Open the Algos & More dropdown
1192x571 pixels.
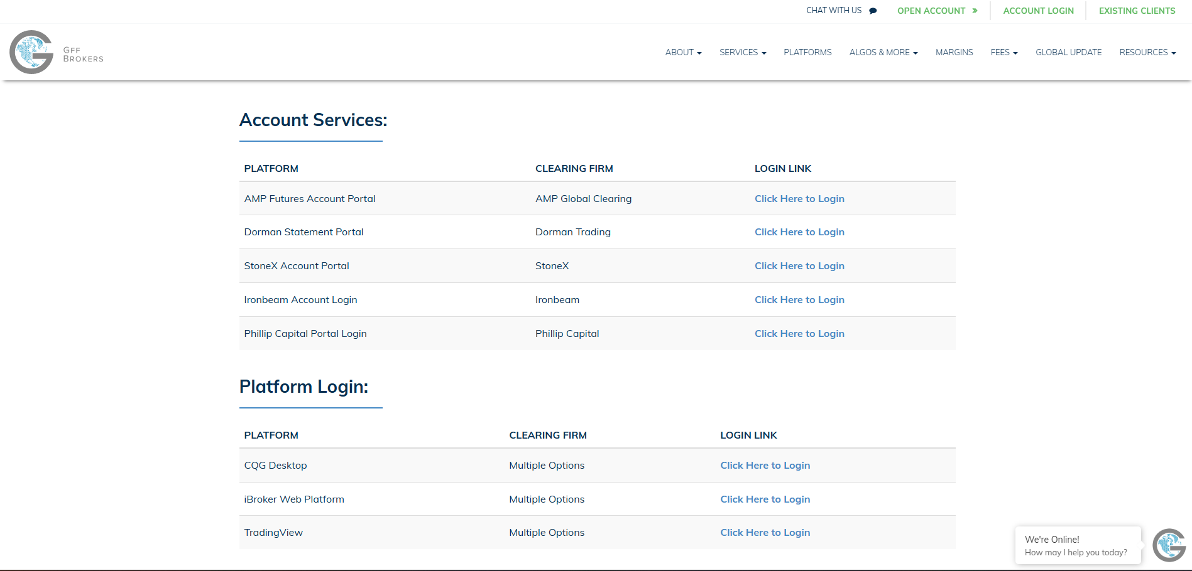coord(883,53)
